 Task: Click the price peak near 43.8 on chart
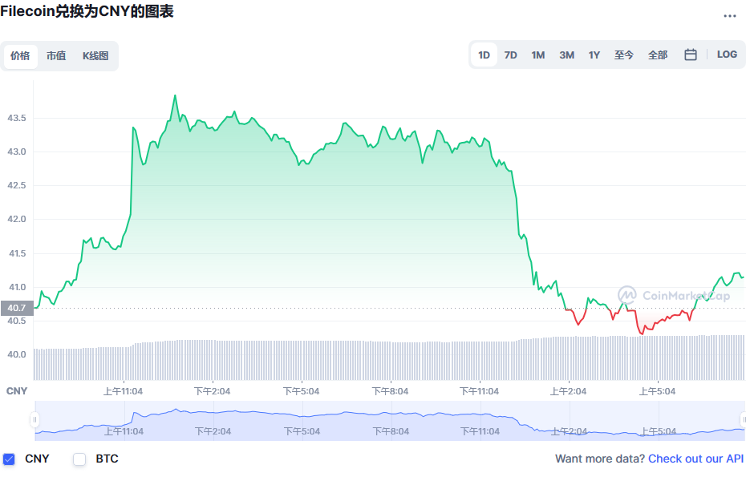[x=175, y=96]
